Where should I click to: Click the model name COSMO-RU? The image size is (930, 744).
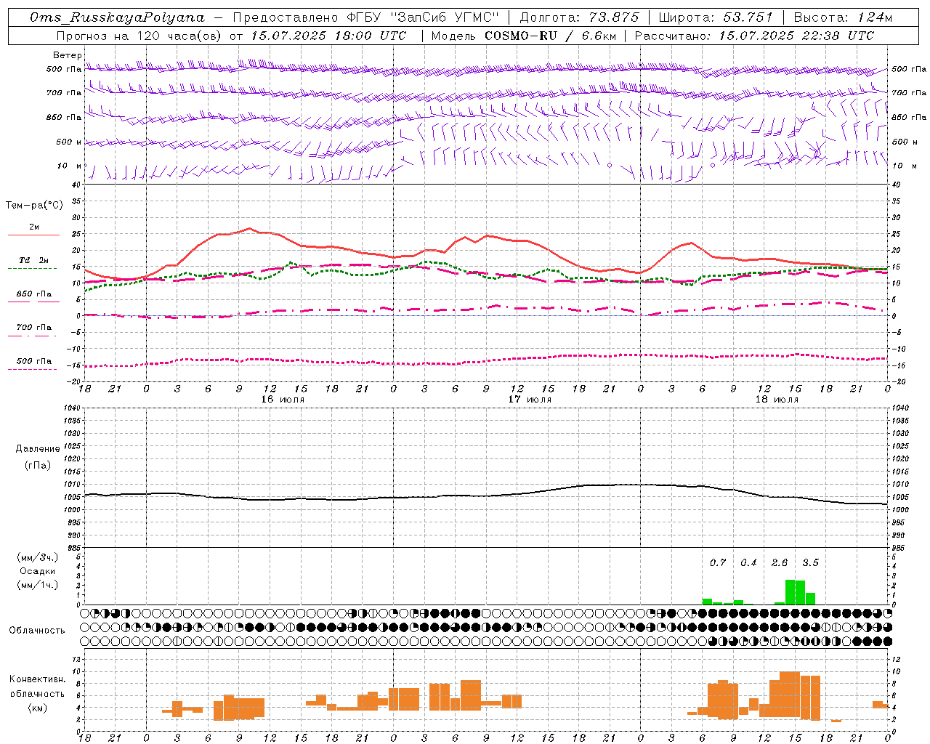pyautogui.click(x=519, y=36)
